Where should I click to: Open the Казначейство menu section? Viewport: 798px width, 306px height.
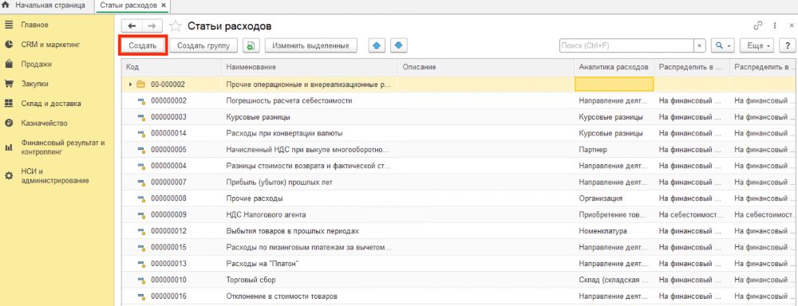click(x=44, y=123)
